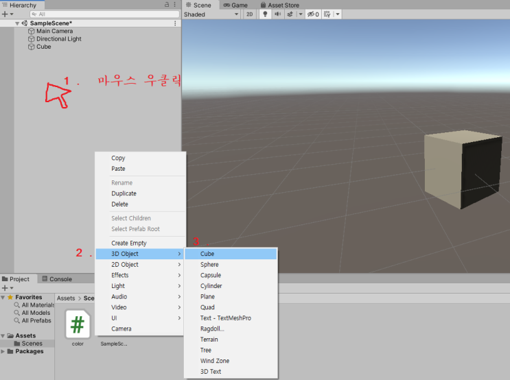Open the Project panel plus create dropdown
This screenshot has width=510, height=380.
[x=8, y=288]
